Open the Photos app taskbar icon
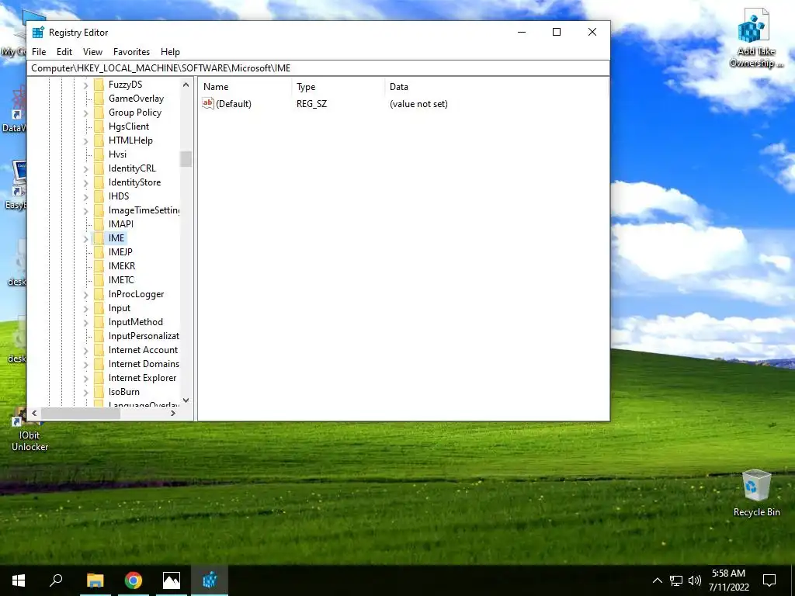Screen dimensions: 795x596 coord(172,580)
